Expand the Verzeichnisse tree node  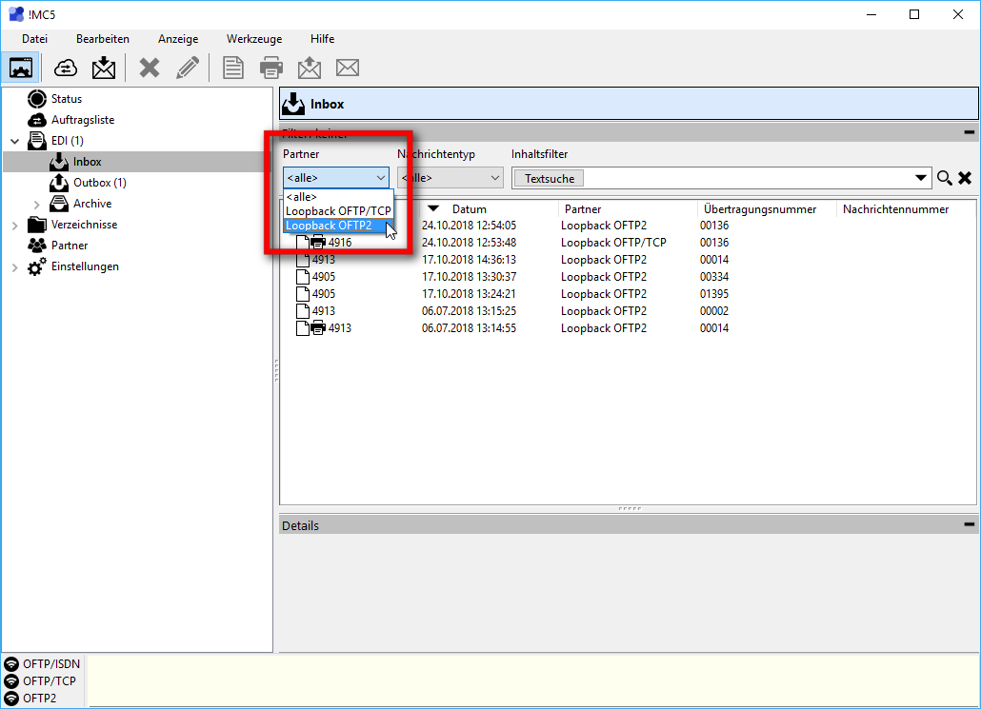point(14,226)
